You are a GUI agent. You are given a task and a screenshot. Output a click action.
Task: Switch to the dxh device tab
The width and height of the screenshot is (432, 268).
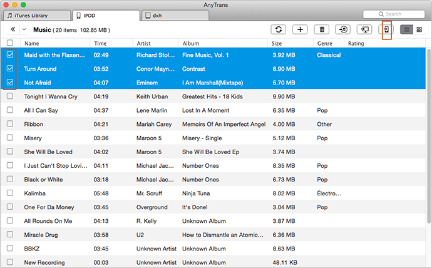point(175,16)
